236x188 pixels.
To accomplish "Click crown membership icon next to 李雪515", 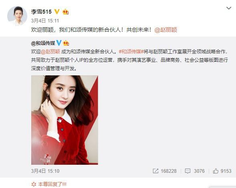I will 66,12.
